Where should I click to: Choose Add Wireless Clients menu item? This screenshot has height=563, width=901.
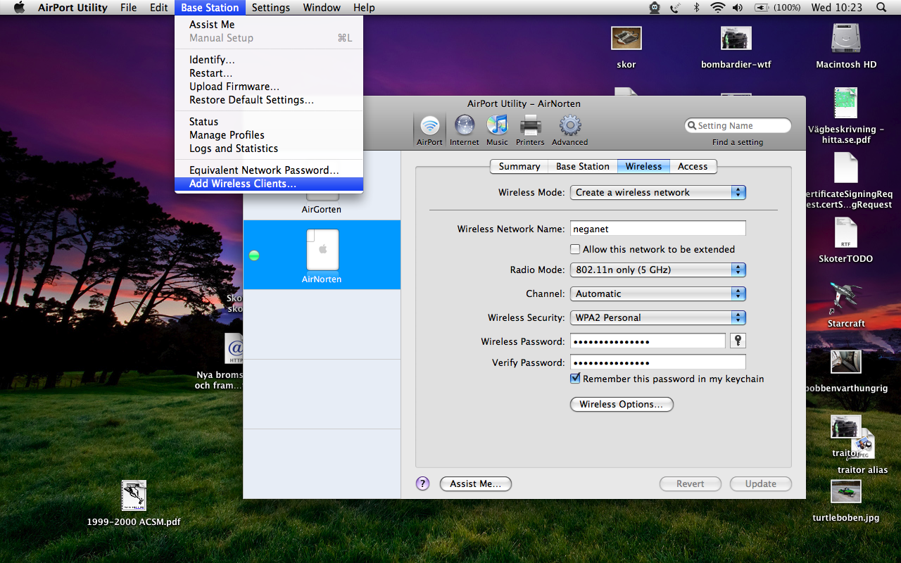269,184
